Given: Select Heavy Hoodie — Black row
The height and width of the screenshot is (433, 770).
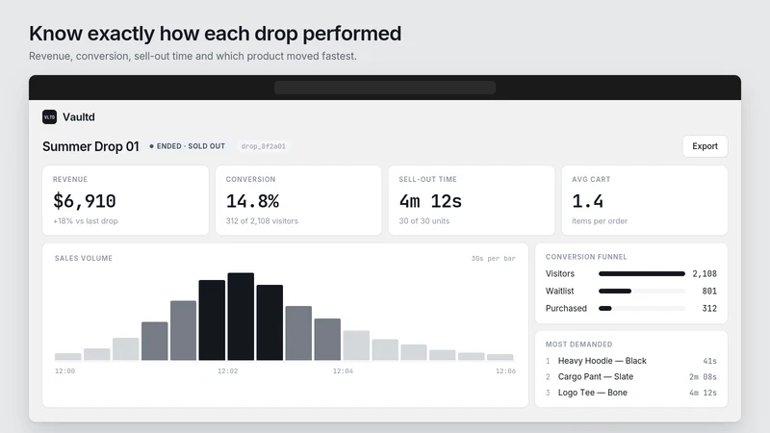Looking at the screenshot, I should coord(631,361).
